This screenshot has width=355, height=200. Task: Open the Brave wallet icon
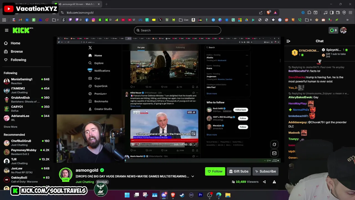pos(338,12)
